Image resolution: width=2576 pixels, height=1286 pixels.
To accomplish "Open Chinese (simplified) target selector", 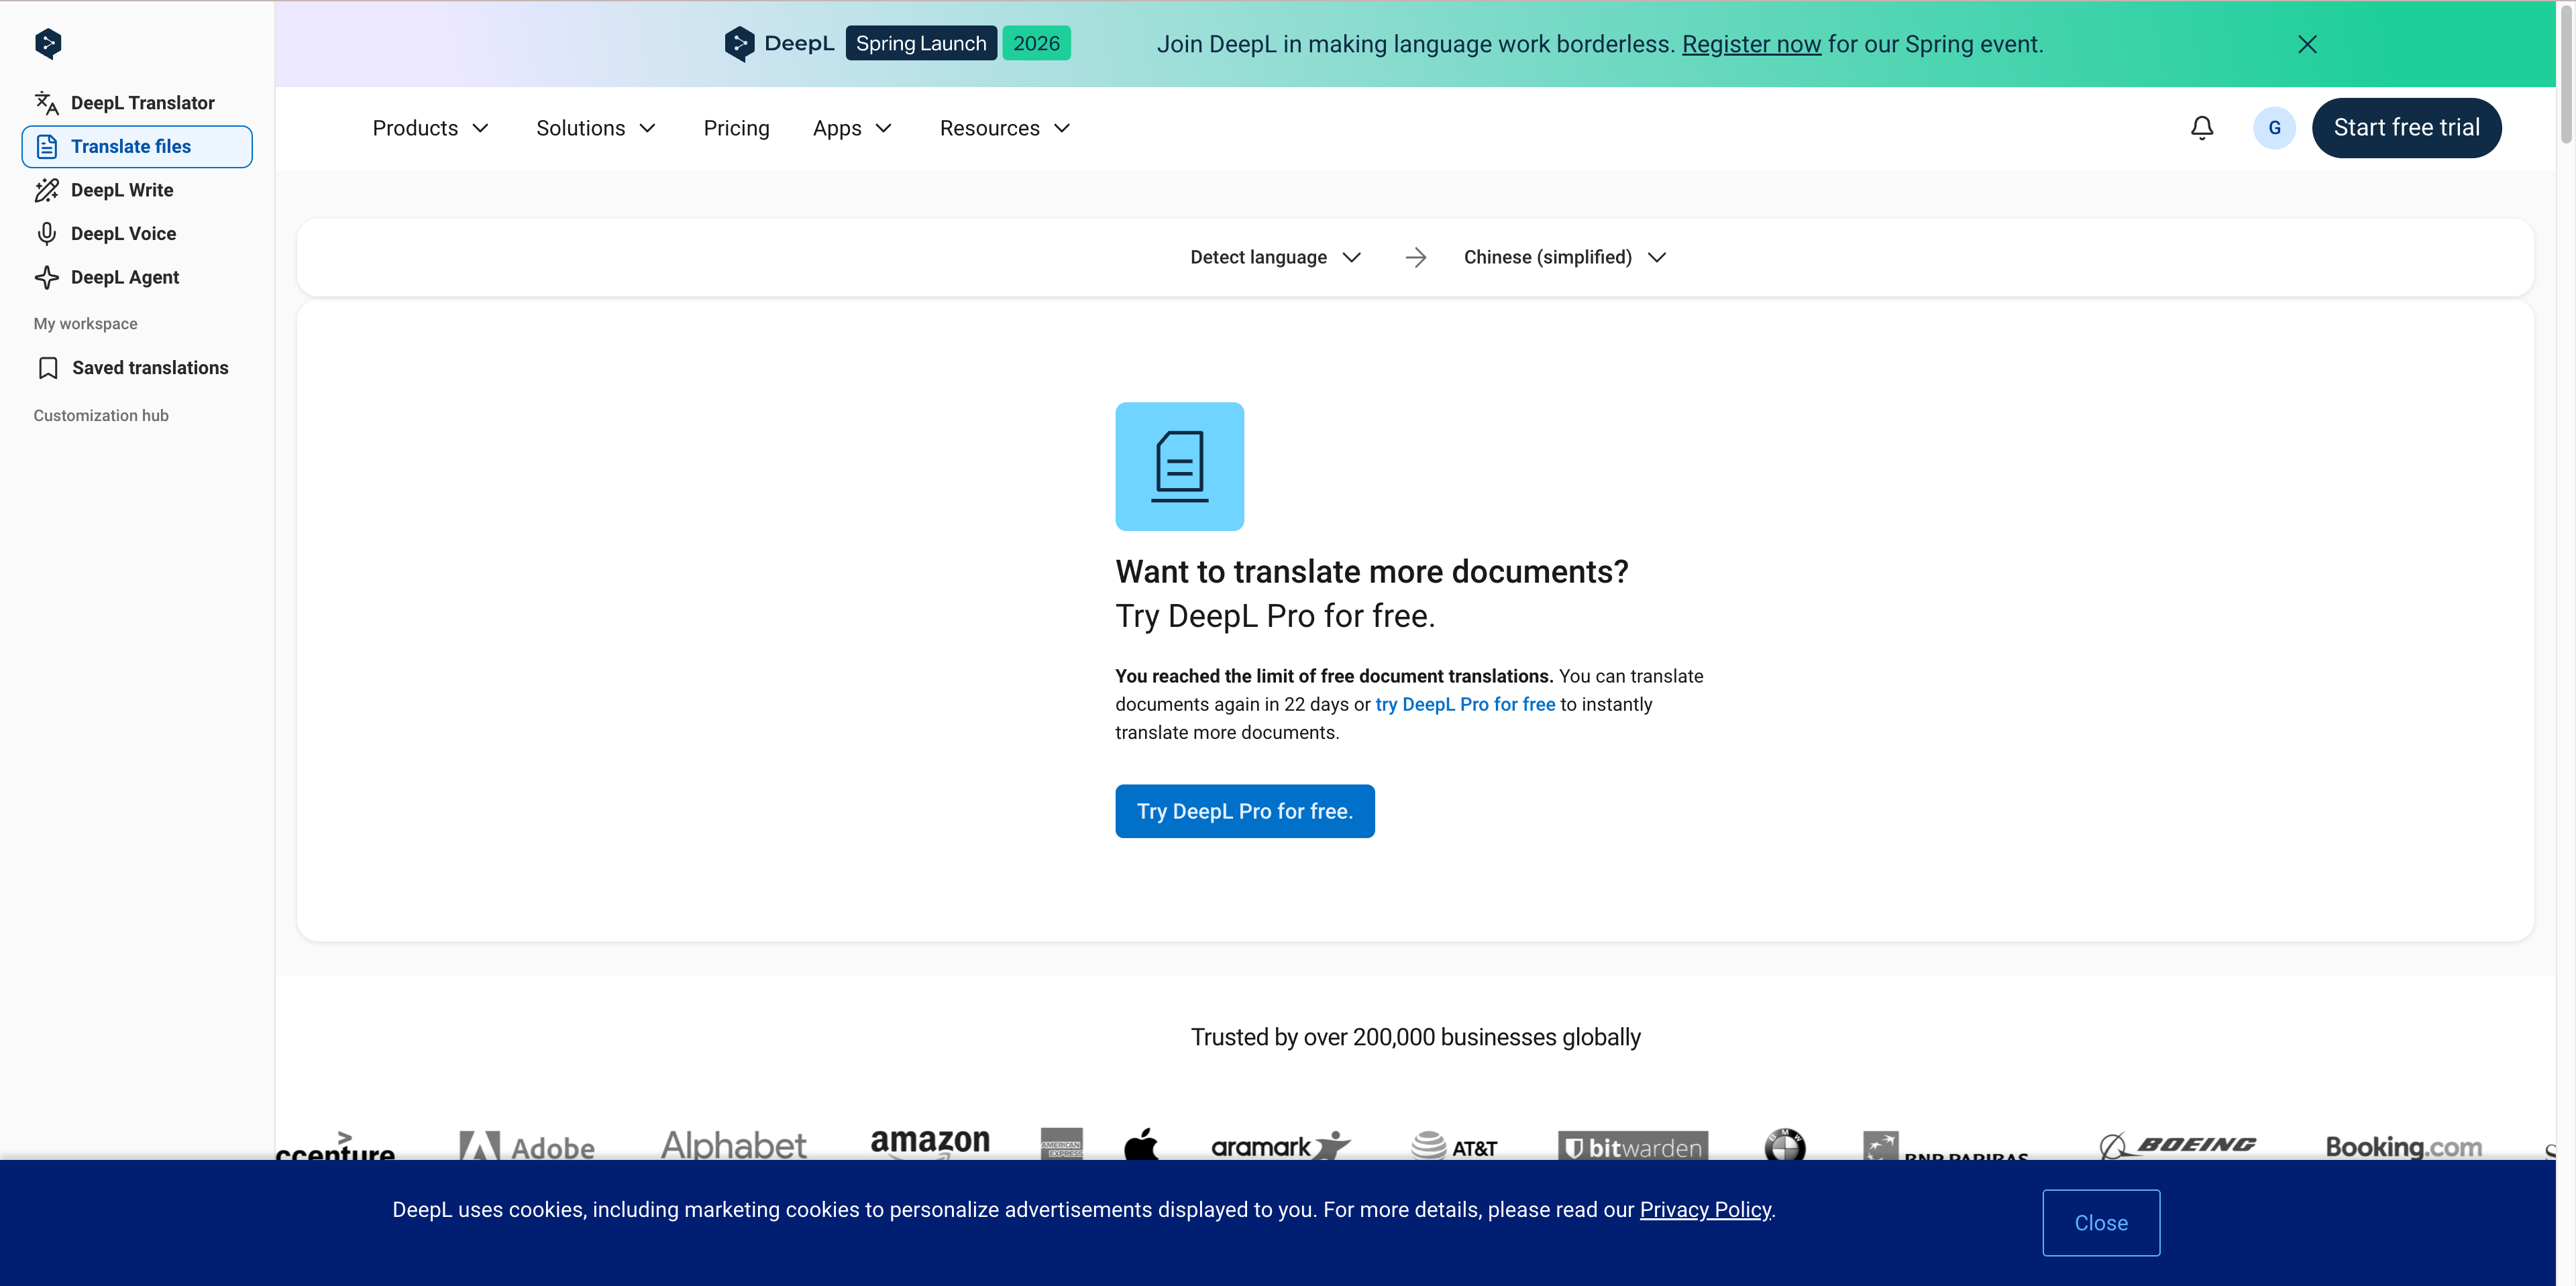I will 1563,257.
